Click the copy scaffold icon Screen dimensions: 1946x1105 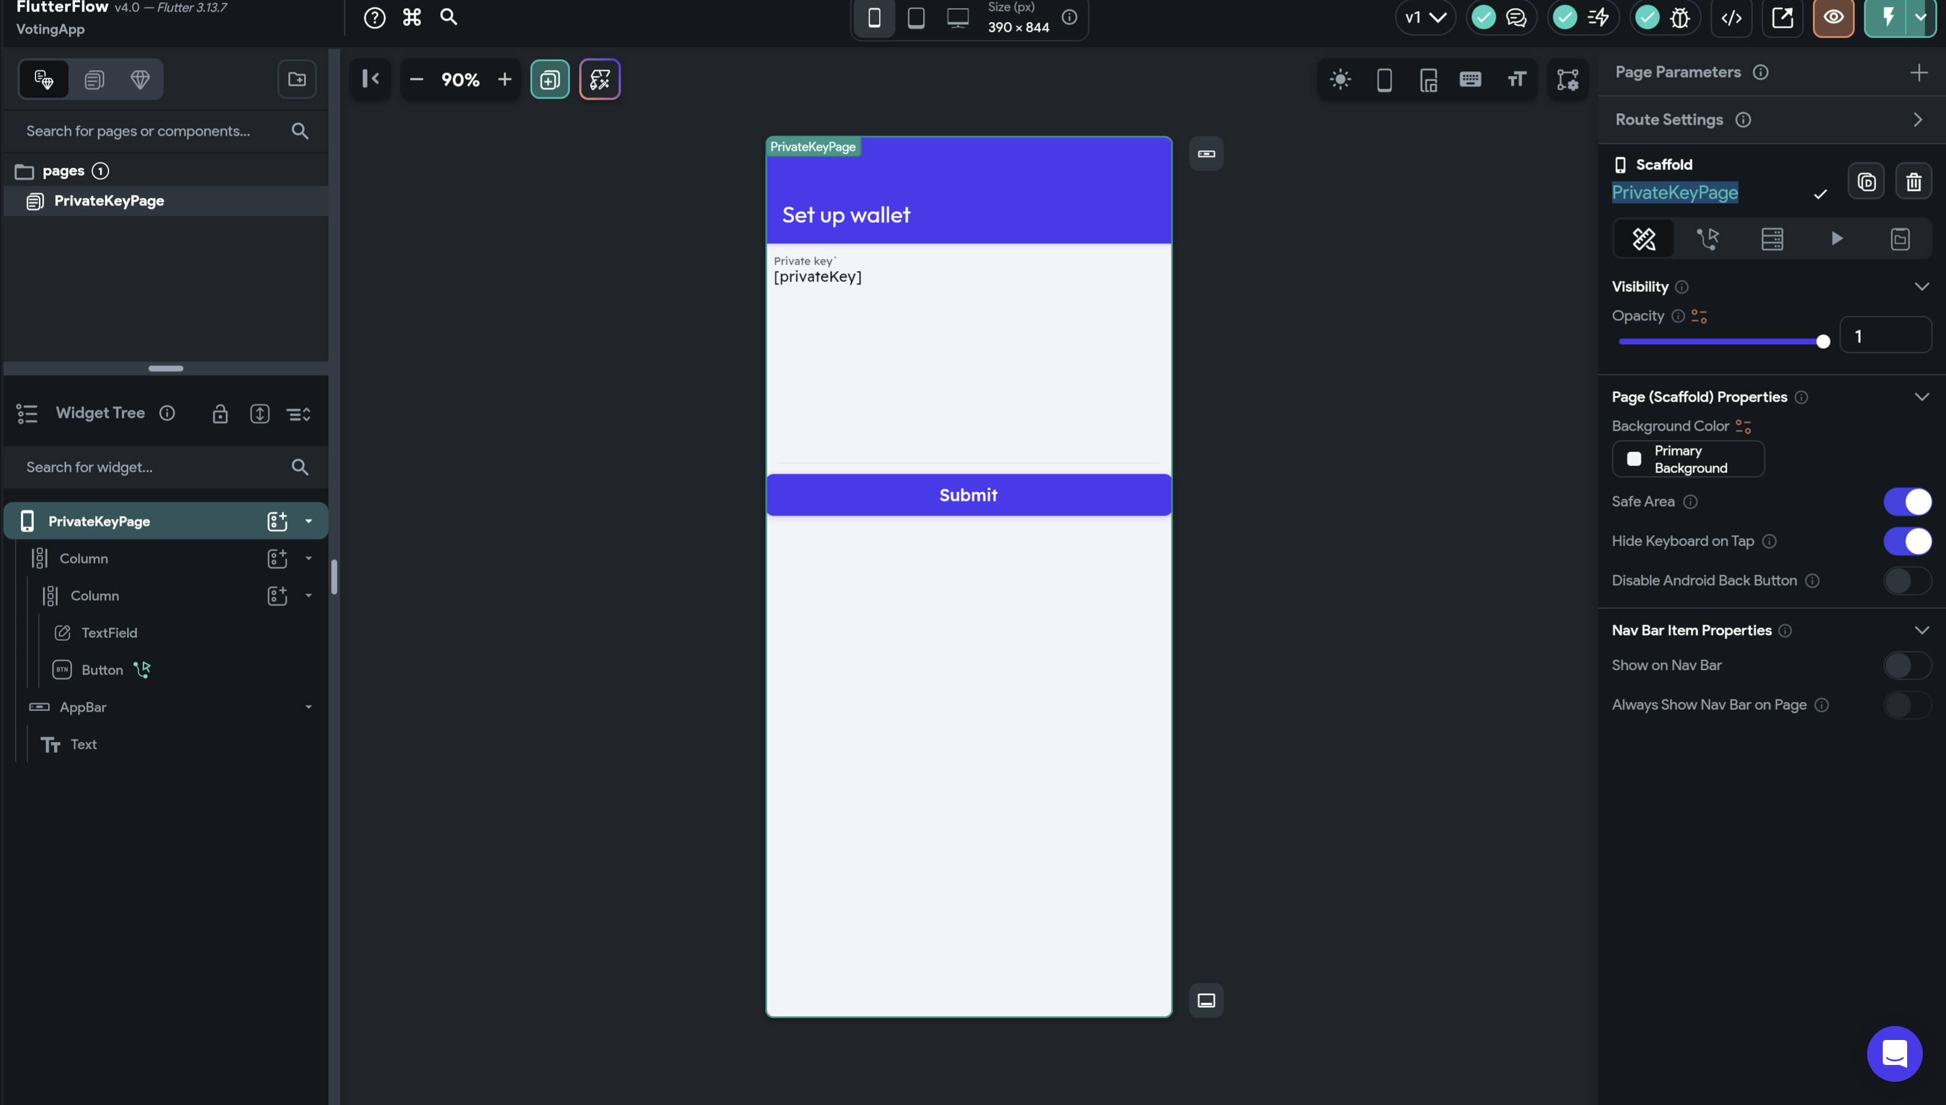[1867, 182]
